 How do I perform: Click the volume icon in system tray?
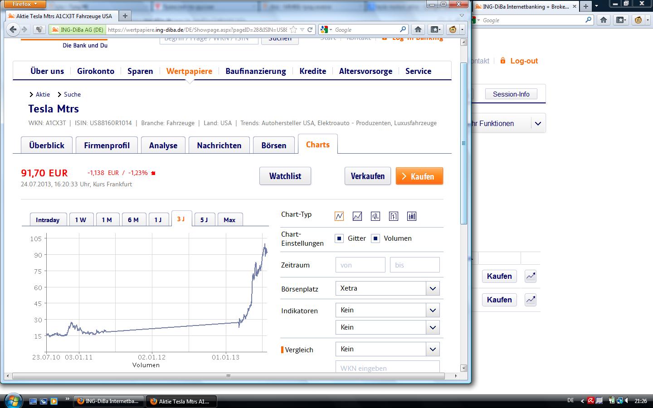(x=626, y=401)
